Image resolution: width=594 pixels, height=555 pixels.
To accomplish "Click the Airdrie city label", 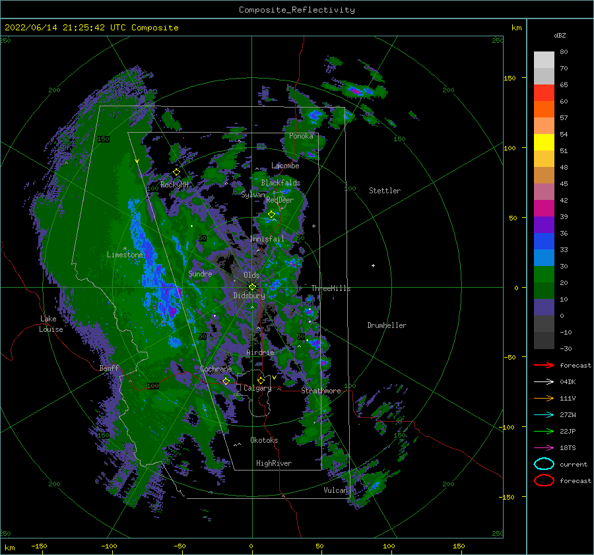I will coord(260,352).
